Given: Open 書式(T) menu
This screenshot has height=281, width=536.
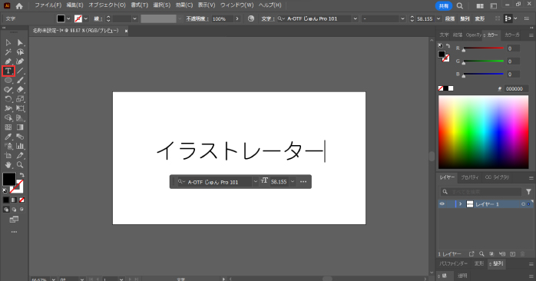Looking at the screenshot, I should tap(140, 5).
